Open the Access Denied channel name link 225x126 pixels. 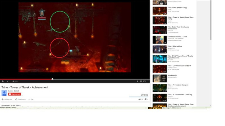click(13, 91)
